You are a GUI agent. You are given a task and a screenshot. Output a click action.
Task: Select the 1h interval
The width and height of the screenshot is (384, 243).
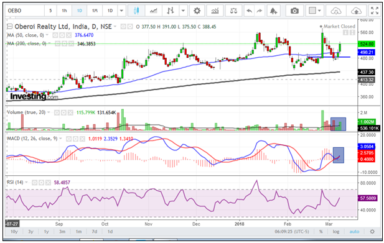pos(64,11)
